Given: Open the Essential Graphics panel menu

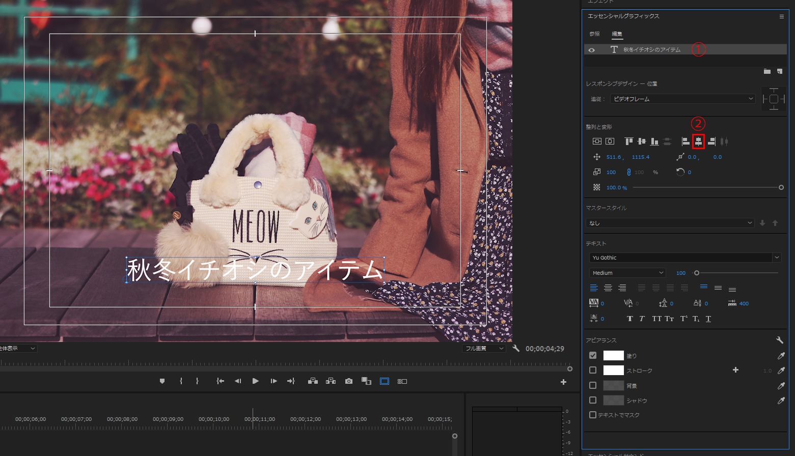Looking at the screenshot, I should (x=781, y=16).
